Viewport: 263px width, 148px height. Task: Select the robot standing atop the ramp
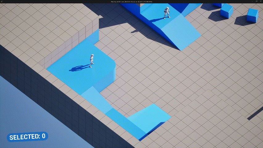click(x=166, y=13)
